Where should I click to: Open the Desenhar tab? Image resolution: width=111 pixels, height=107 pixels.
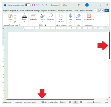tap(29, 11)
